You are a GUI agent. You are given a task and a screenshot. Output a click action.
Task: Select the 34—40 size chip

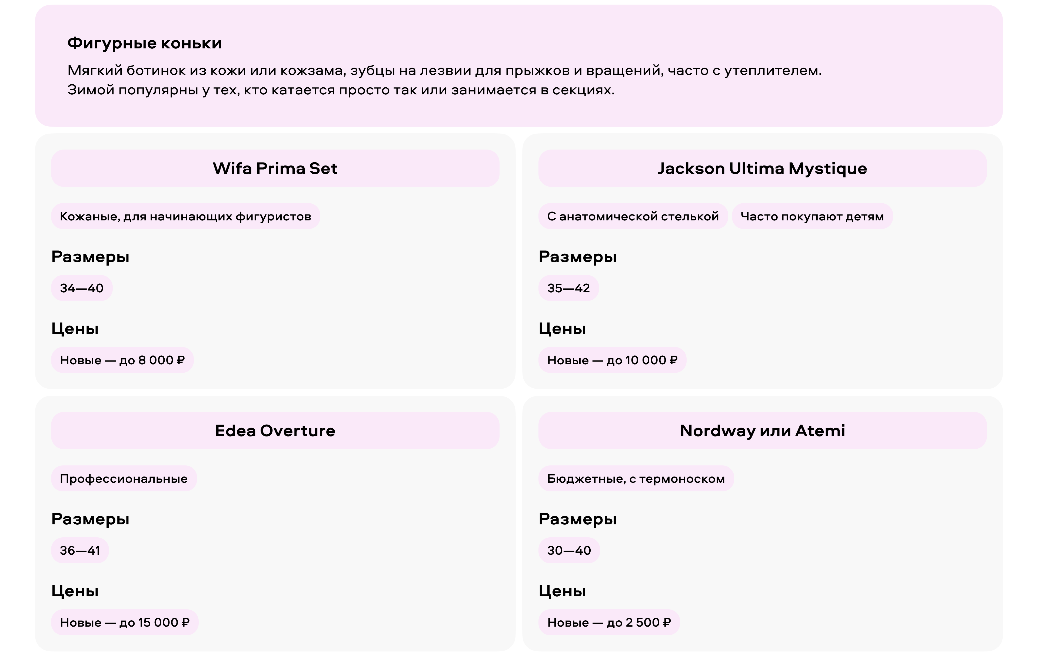[x=81, y=288]
